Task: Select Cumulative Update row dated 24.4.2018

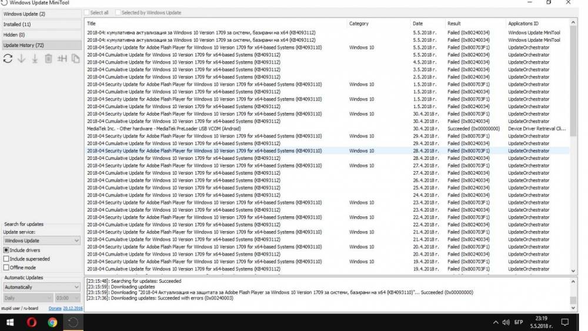Action: [327, 195]
